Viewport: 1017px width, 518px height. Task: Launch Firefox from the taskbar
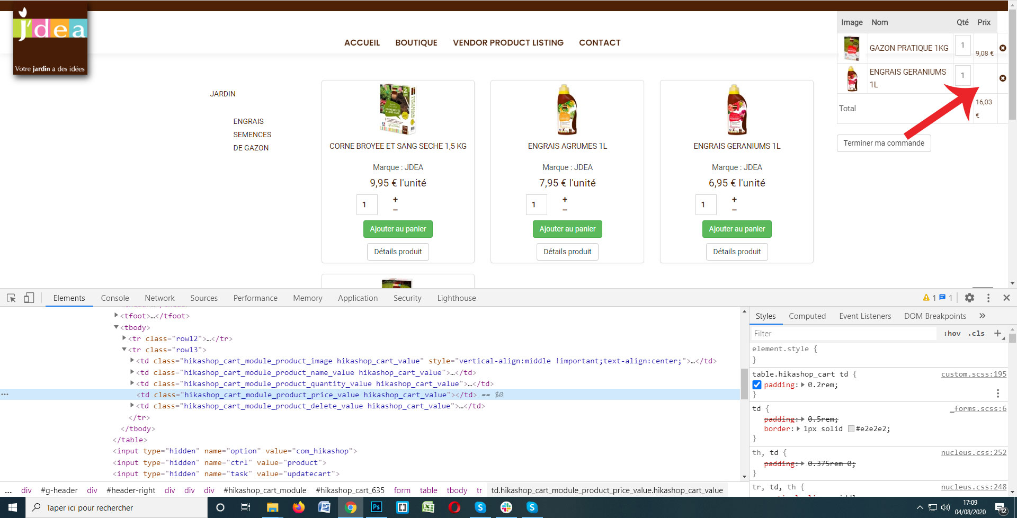[x=298, y=507]
